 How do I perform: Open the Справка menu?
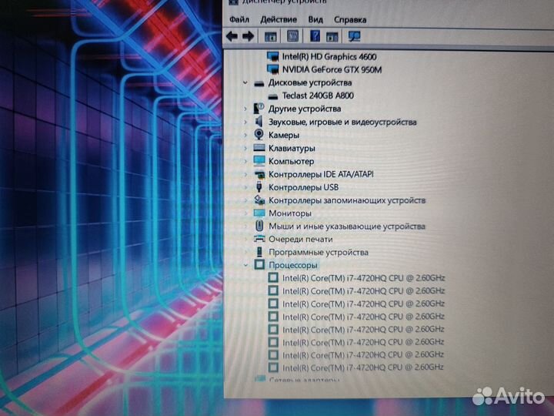(350, 19)
